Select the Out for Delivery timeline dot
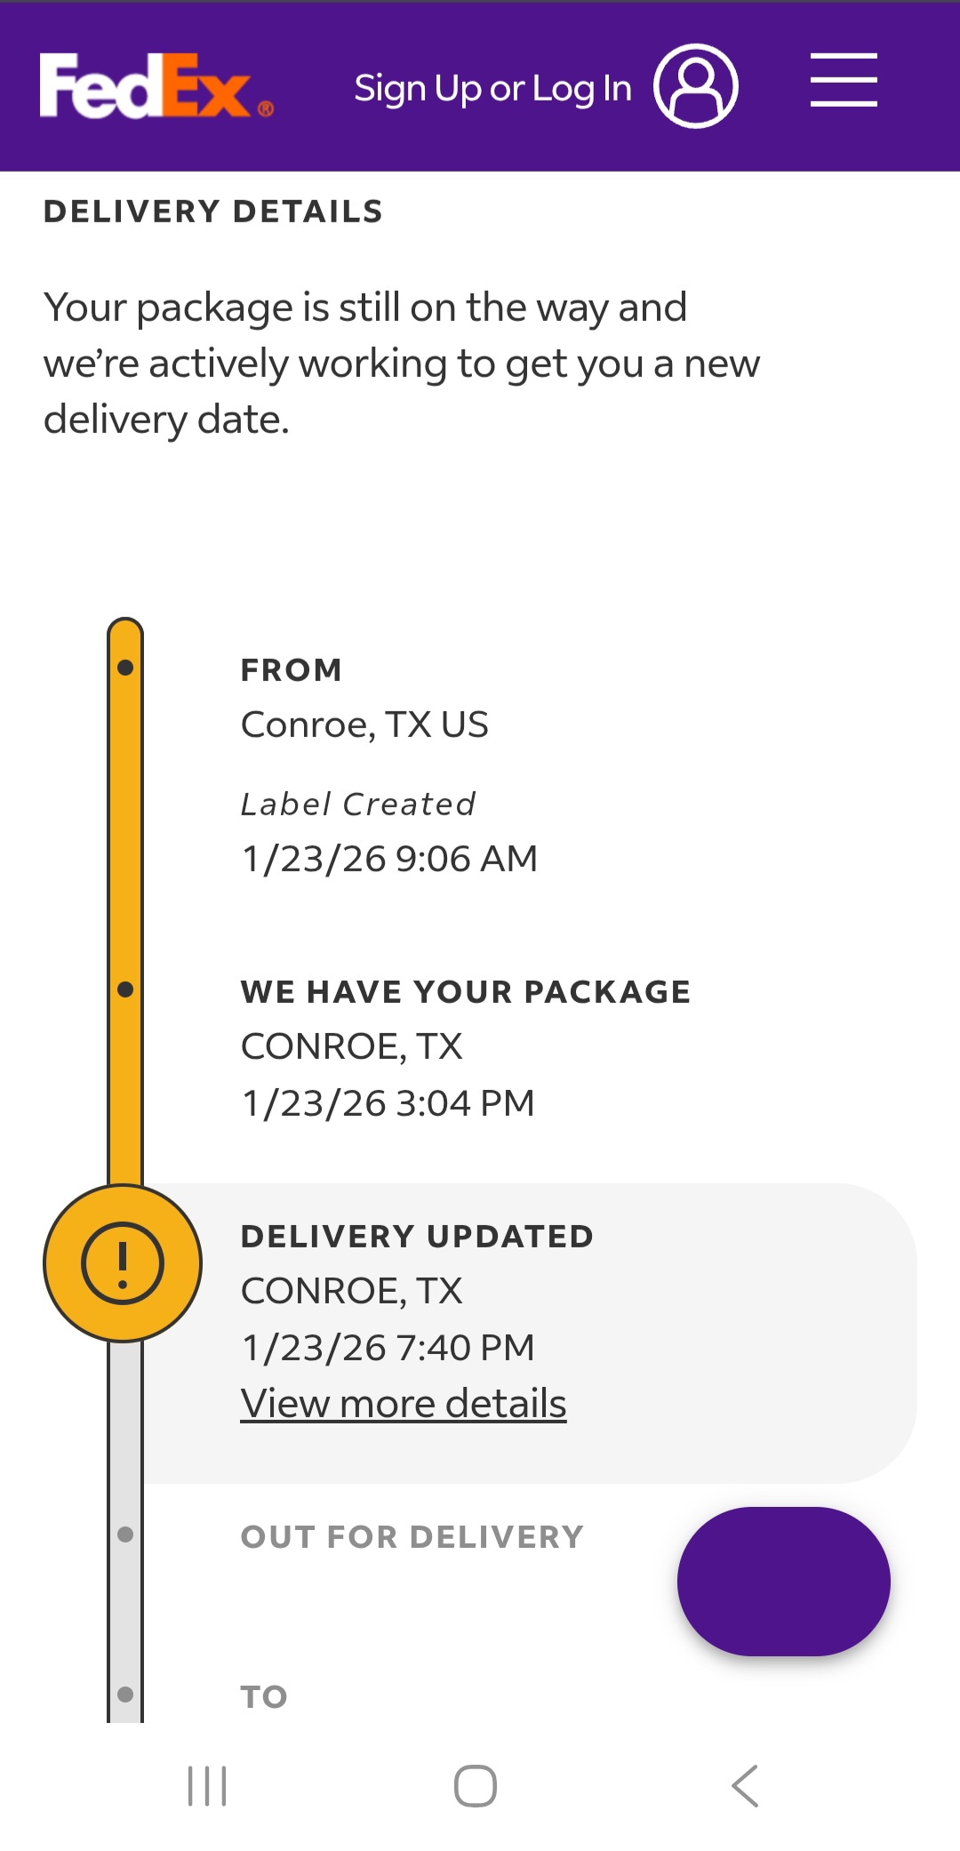 [125, 1534]
